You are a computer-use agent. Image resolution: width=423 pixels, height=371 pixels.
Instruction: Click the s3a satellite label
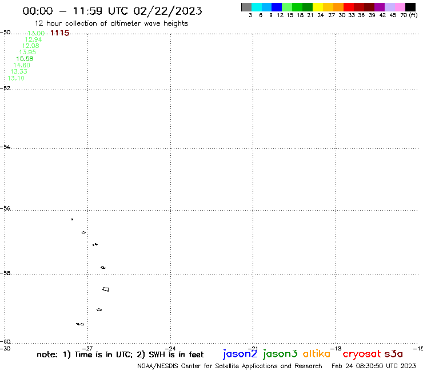click(x=393, y=354)
